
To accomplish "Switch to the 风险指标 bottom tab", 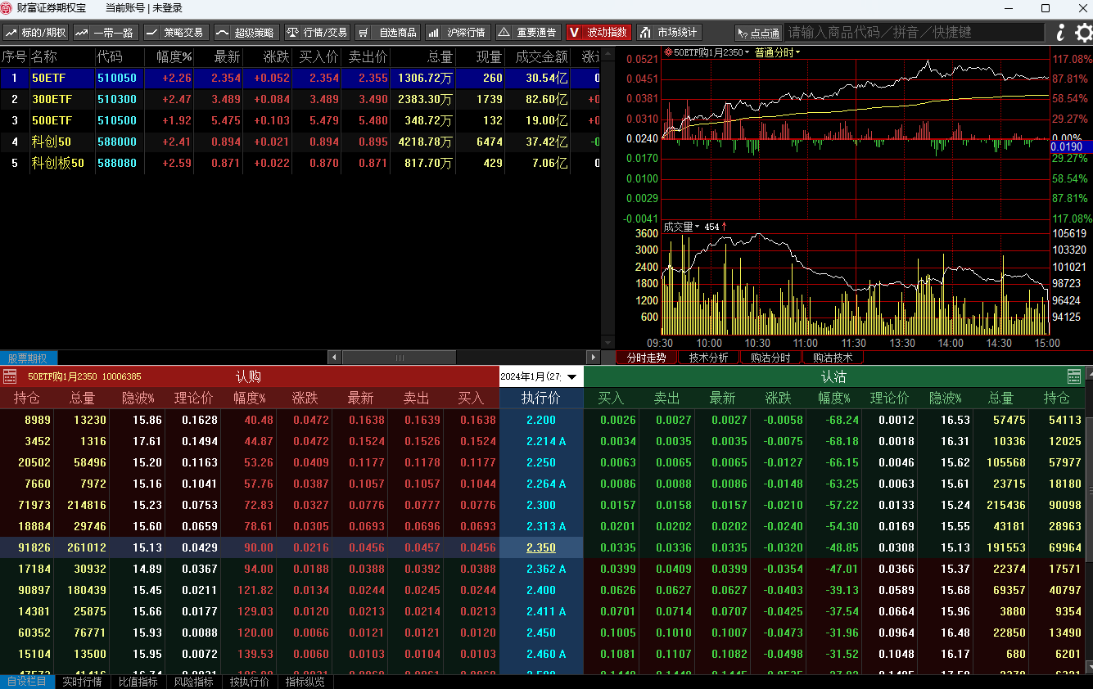I will click(x=193, y=682).
